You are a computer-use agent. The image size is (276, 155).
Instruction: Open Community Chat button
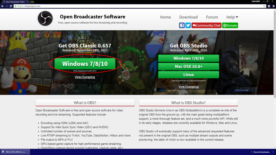pyautogui.click(x=206, y=25)
